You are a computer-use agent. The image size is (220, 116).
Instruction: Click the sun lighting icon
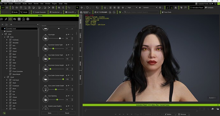[x=140, y=8]
